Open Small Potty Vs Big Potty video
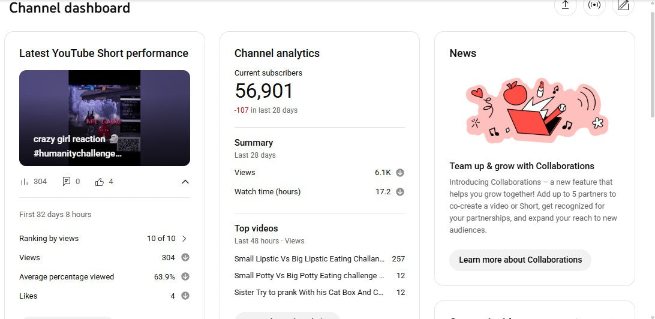 point(309,276)
